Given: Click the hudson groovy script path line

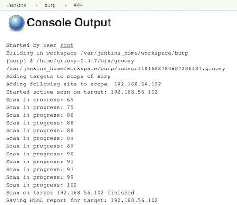Looking at the screenshot, I should click(116, 68).
